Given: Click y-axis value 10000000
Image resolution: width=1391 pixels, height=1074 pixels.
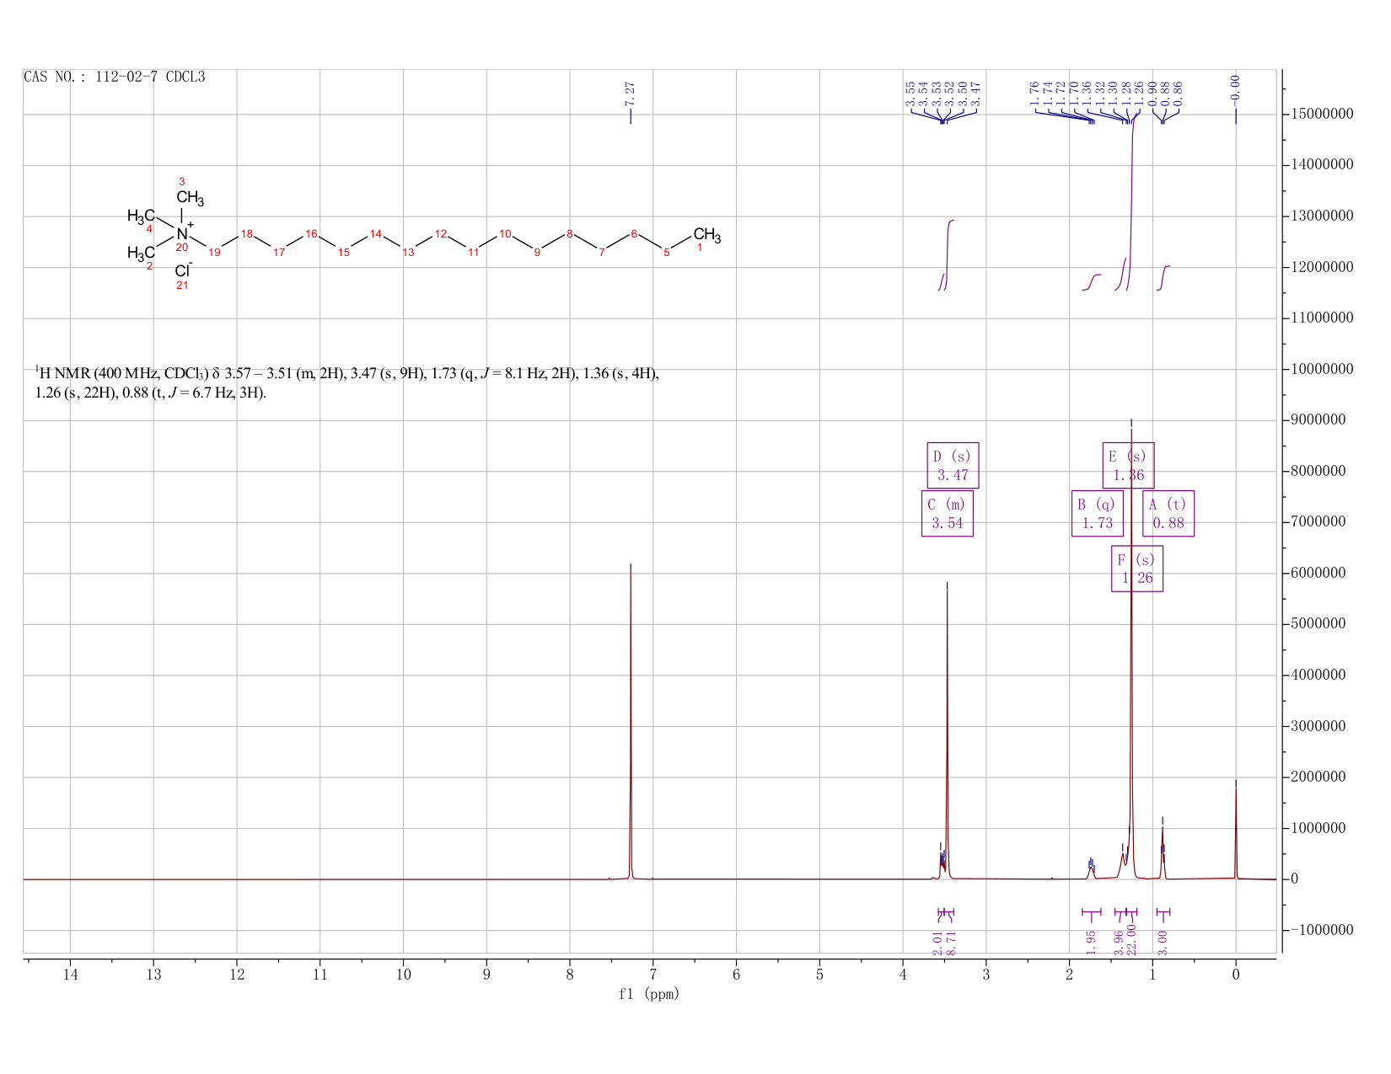Looking at the screenshot, I should click(1322, 369).
